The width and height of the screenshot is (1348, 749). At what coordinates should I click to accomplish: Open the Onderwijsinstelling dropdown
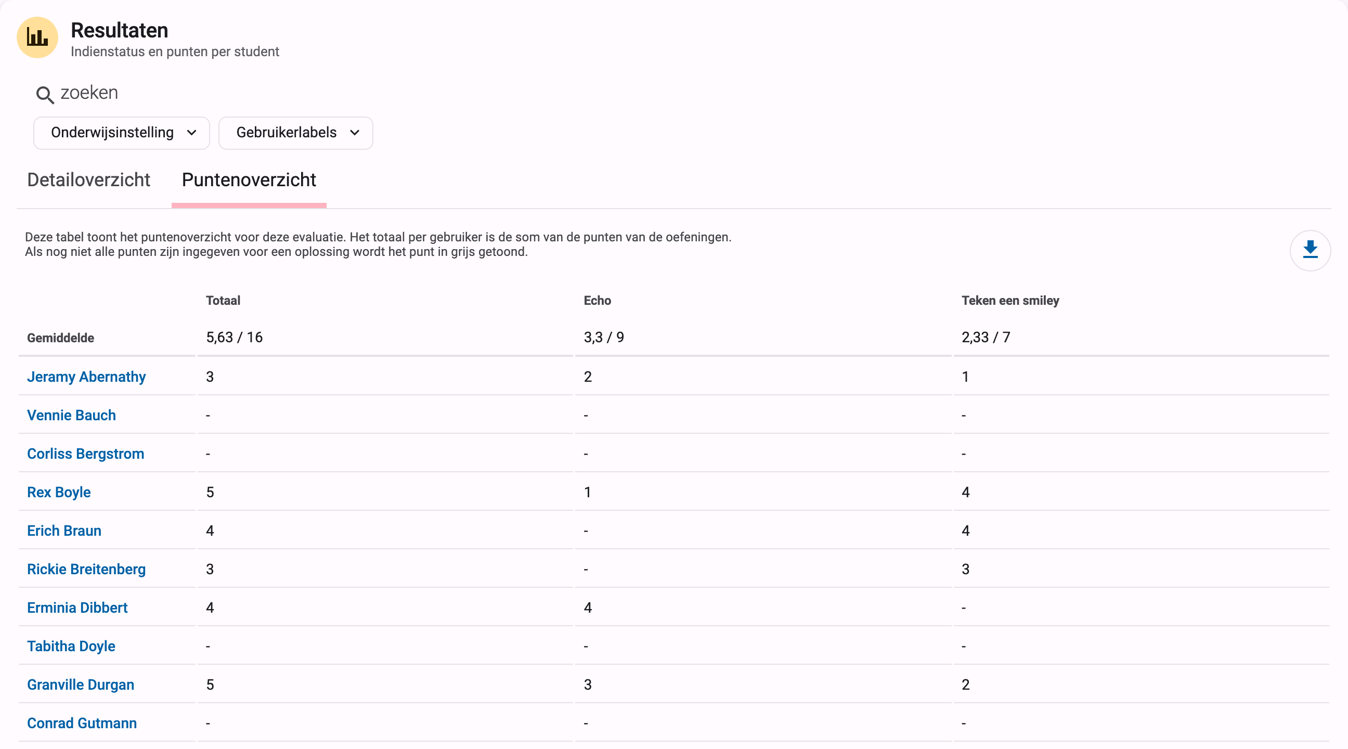click(x=121, y=133)
